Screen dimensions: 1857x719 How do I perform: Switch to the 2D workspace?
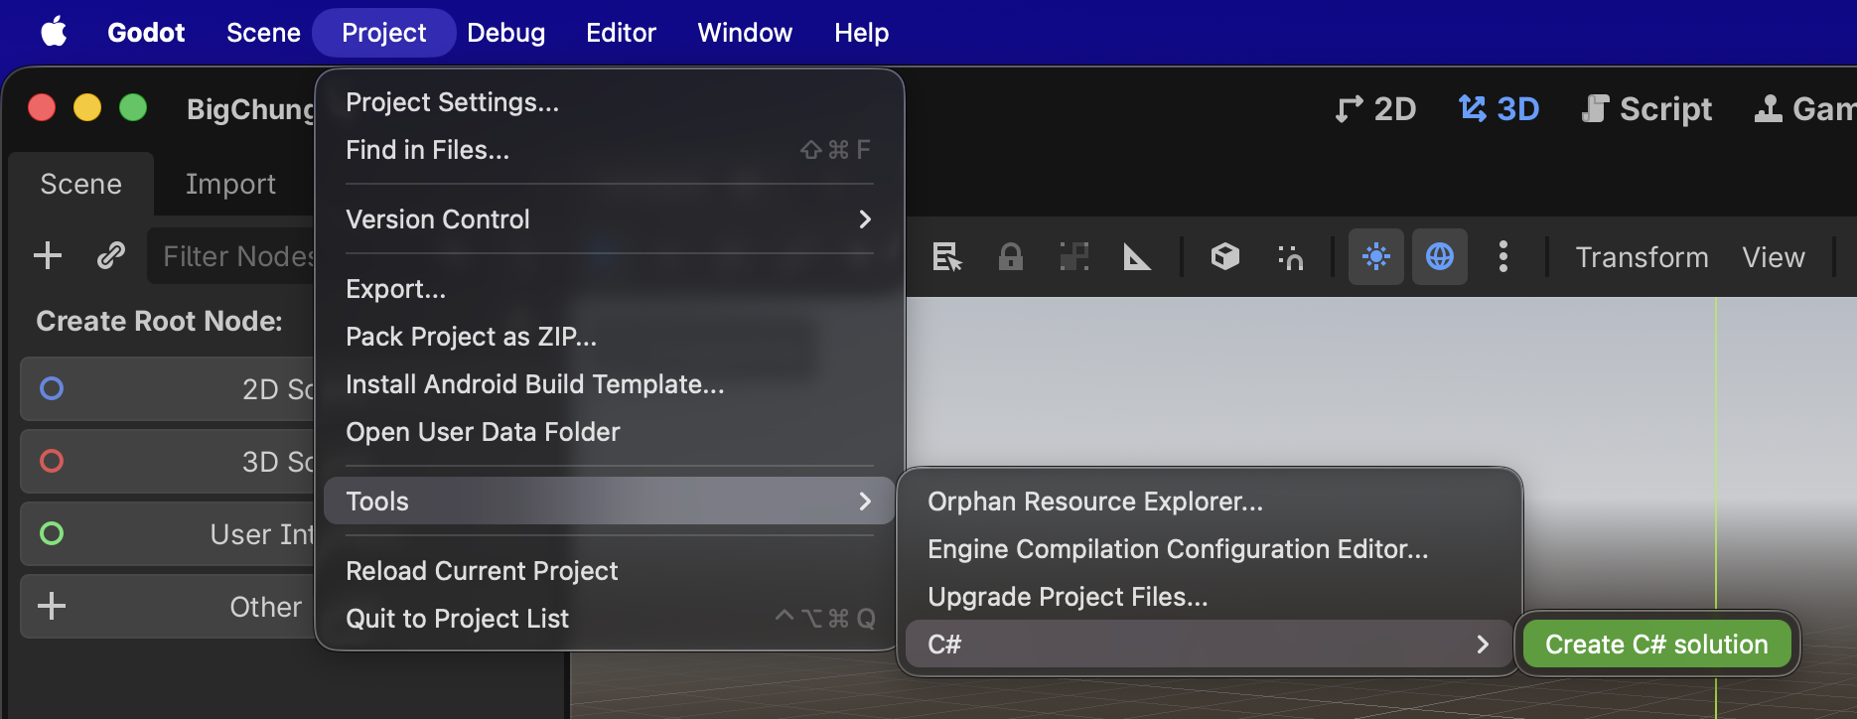1376,108
